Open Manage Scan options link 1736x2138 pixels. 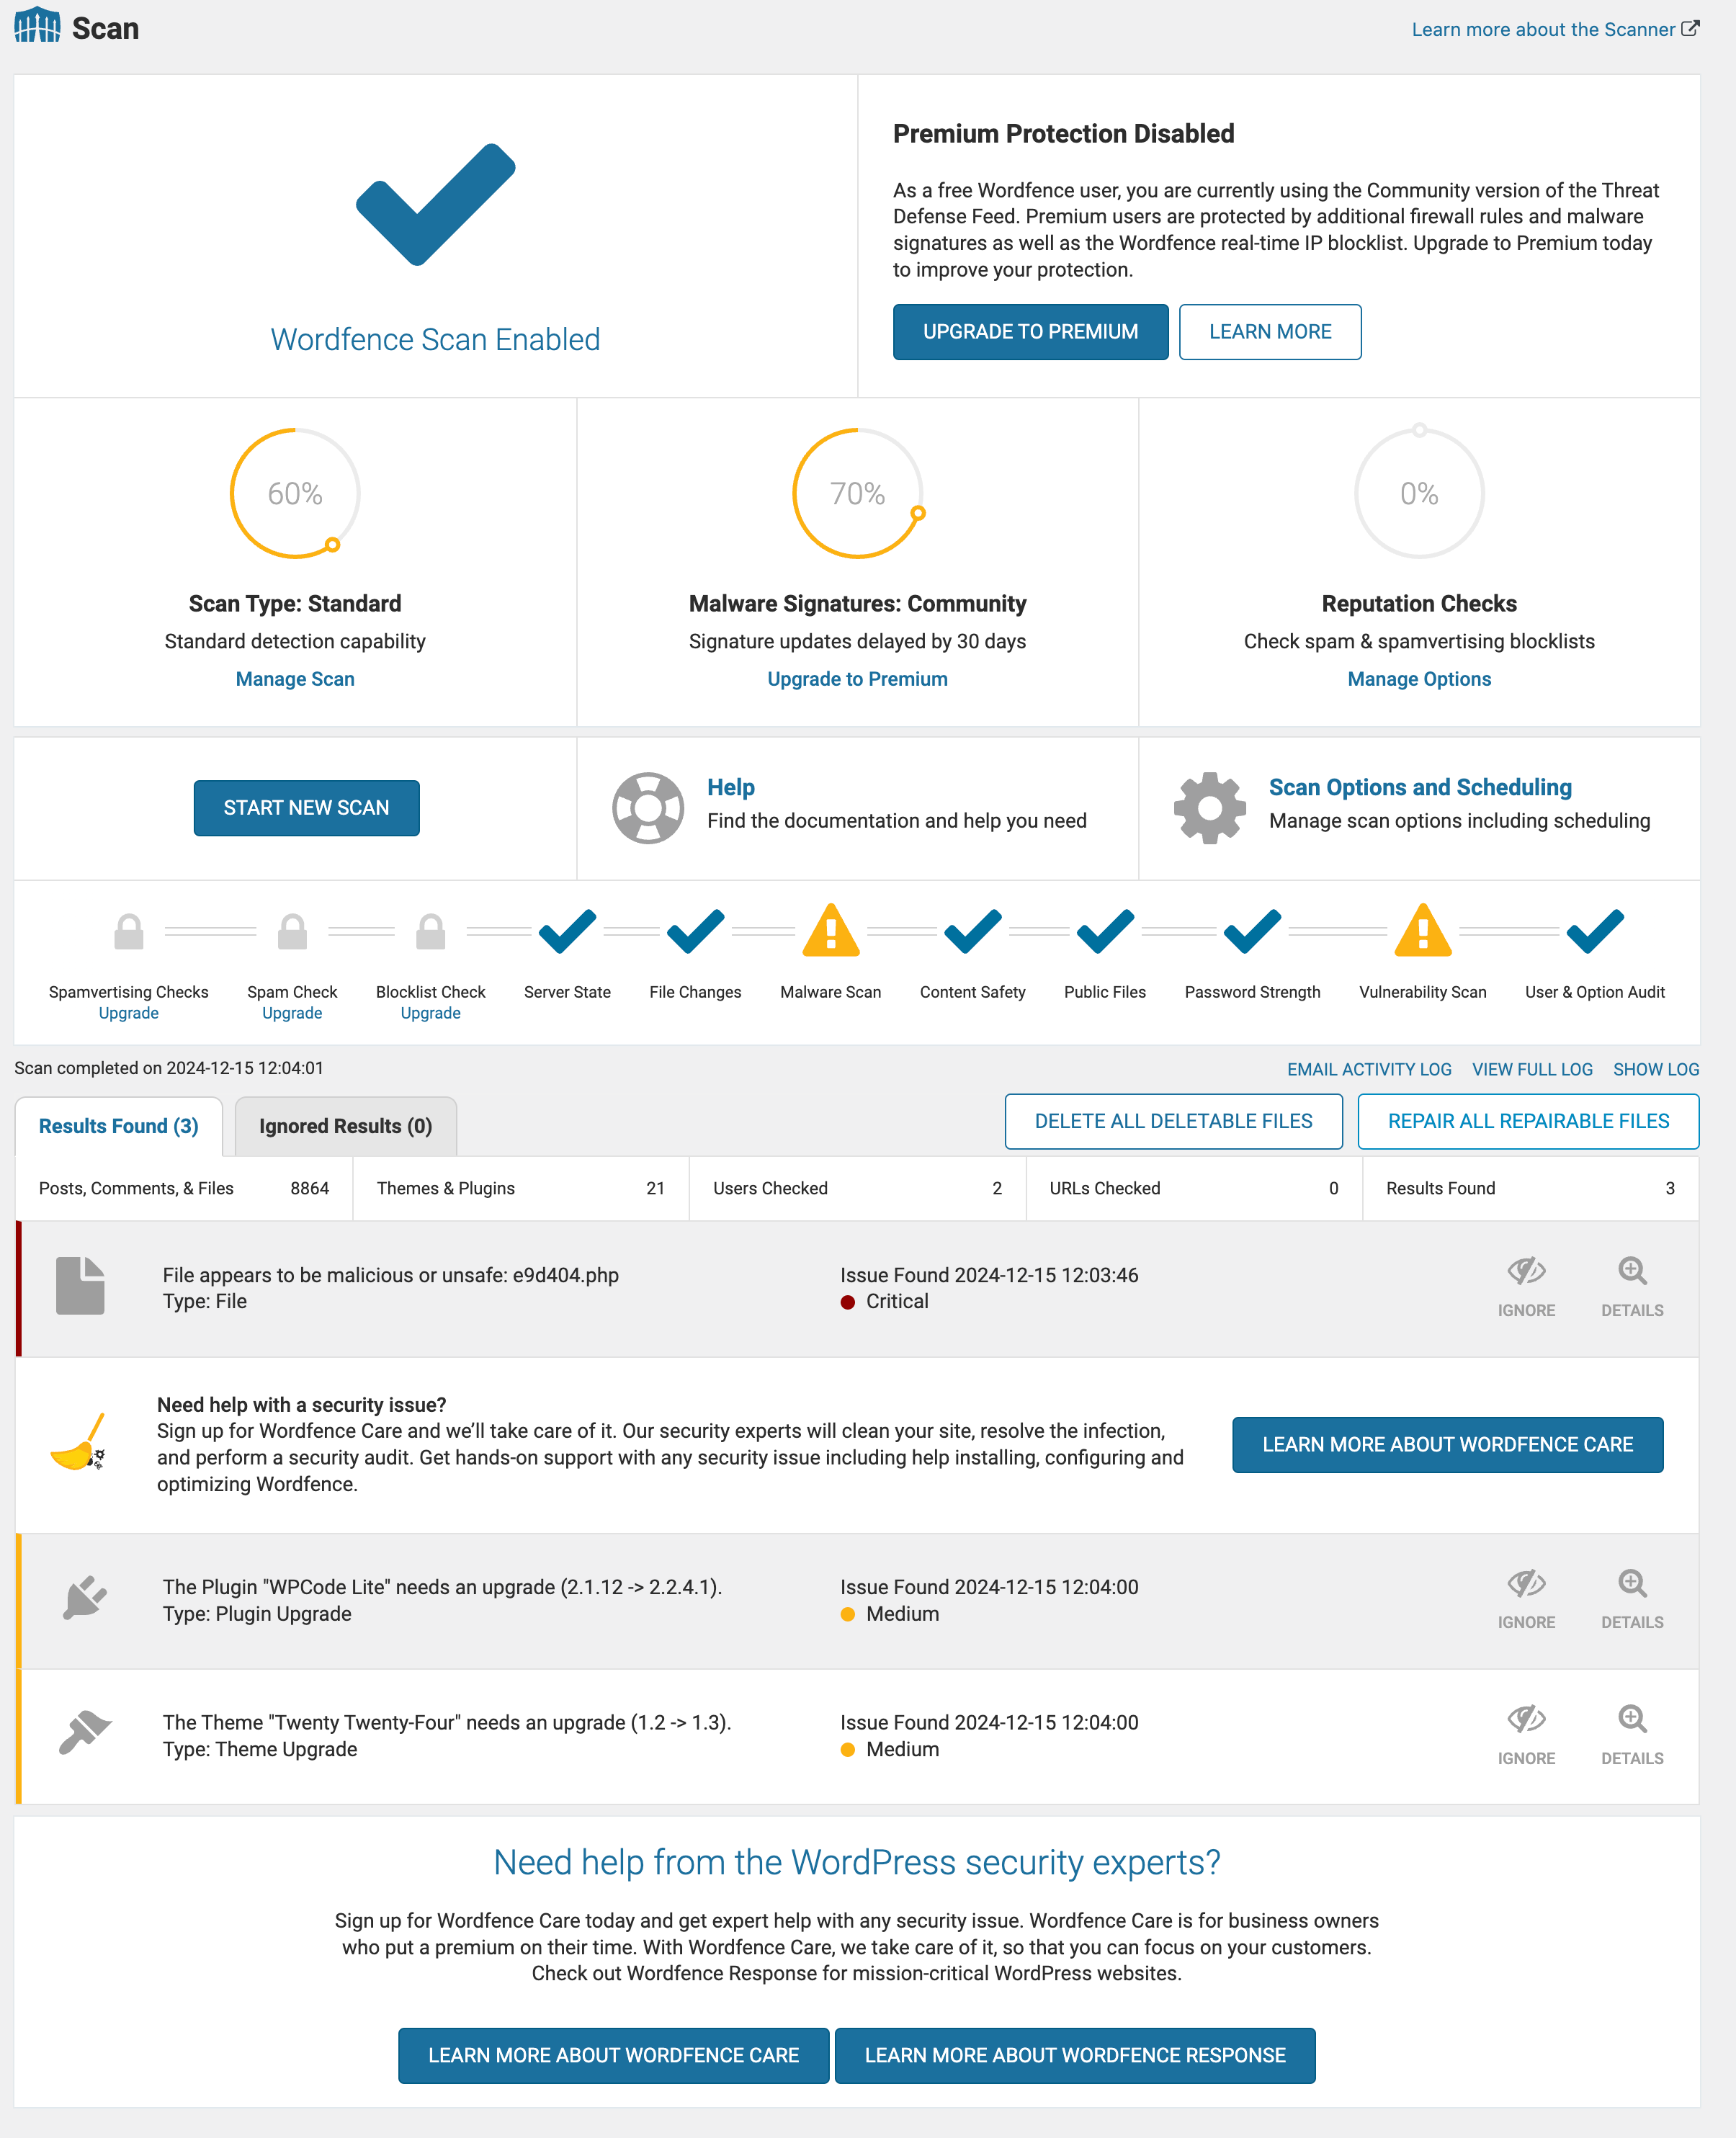[294, 679]
